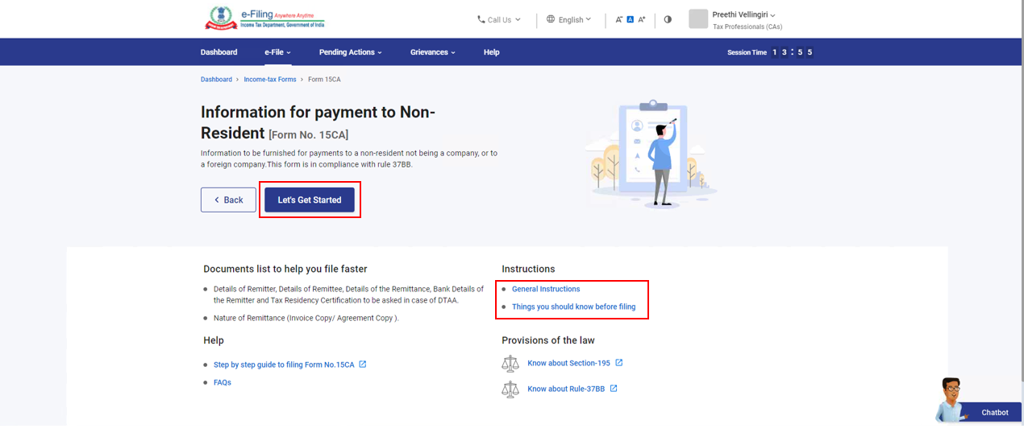Click the Back button
This screenshot has height=445, width=1024.
tap(228, 200)
